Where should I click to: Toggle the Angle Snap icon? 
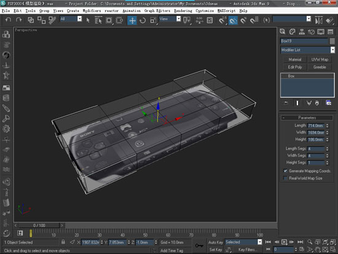tap(233, 20)
